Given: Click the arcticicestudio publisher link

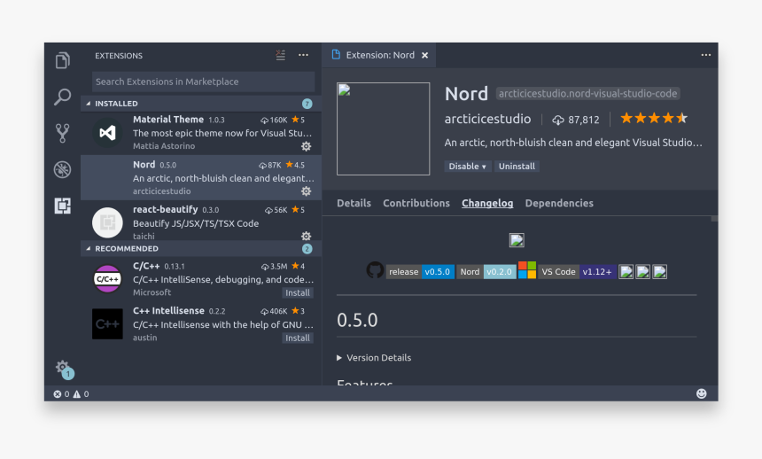Looking at the screenshot, I should pos(487,119).
